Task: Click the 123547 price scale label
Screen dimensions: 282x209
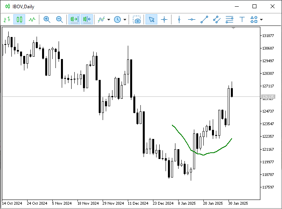Action: point(268,124)
